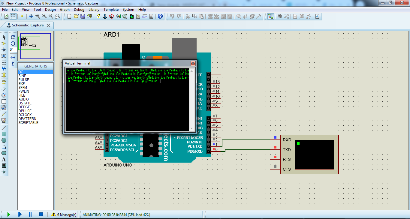This screenshot has width=410, height=219.
Task: Step the simulation forward one frame
Action: point(20,214)
